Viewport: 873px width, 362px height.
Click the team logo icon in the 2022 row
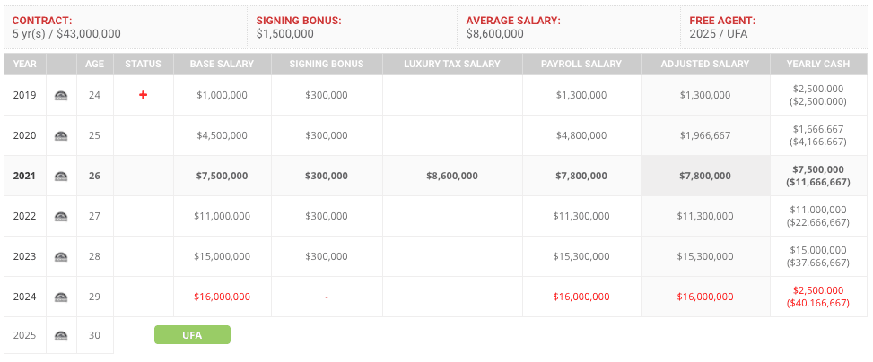click(x=61, y=216)
